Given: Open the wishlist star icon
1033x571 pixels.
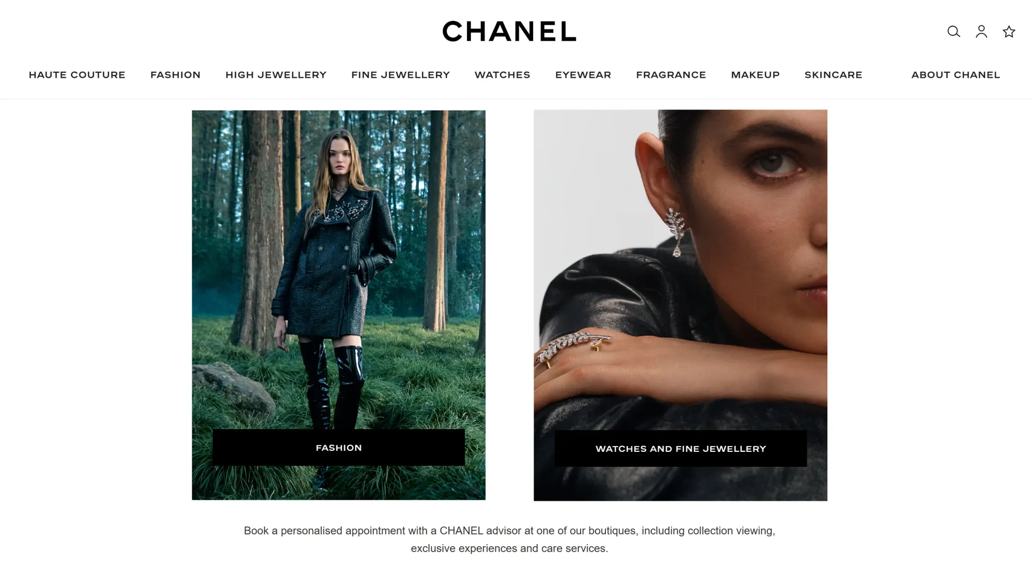Looking at the screenshot, I should [1009, 31].
